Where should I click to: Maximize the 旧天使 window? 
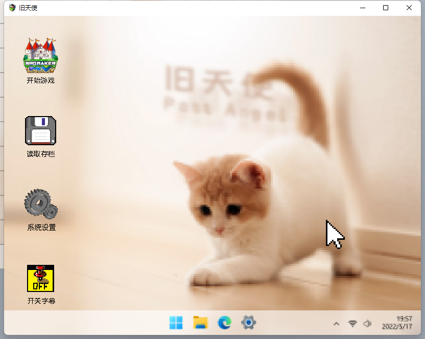click(x=386, y=8)
